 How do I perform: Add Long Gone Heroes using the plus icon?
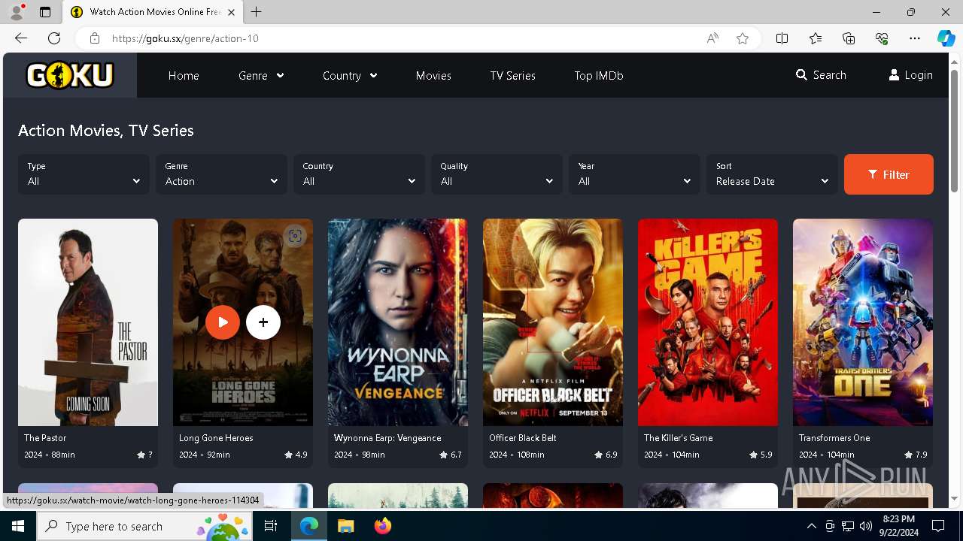coord(263,322)
